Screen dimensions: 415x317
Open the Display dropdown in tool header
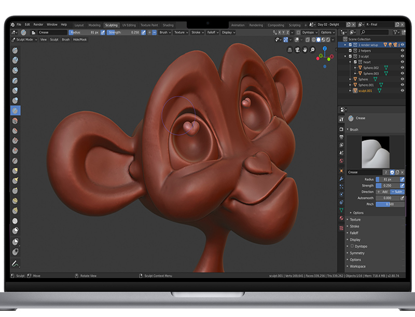coord(228,32)
